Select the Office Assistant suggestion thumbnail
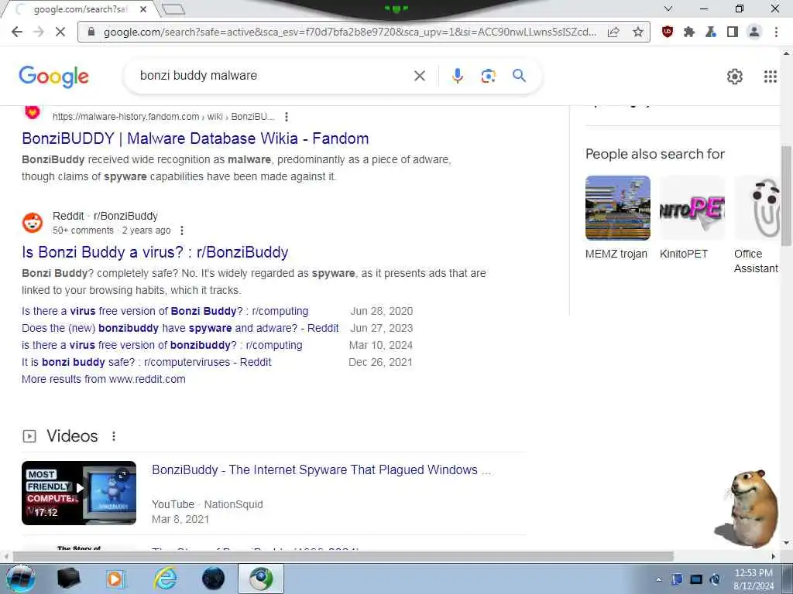This screenshot has width=793, height=594. coord(757,207)
